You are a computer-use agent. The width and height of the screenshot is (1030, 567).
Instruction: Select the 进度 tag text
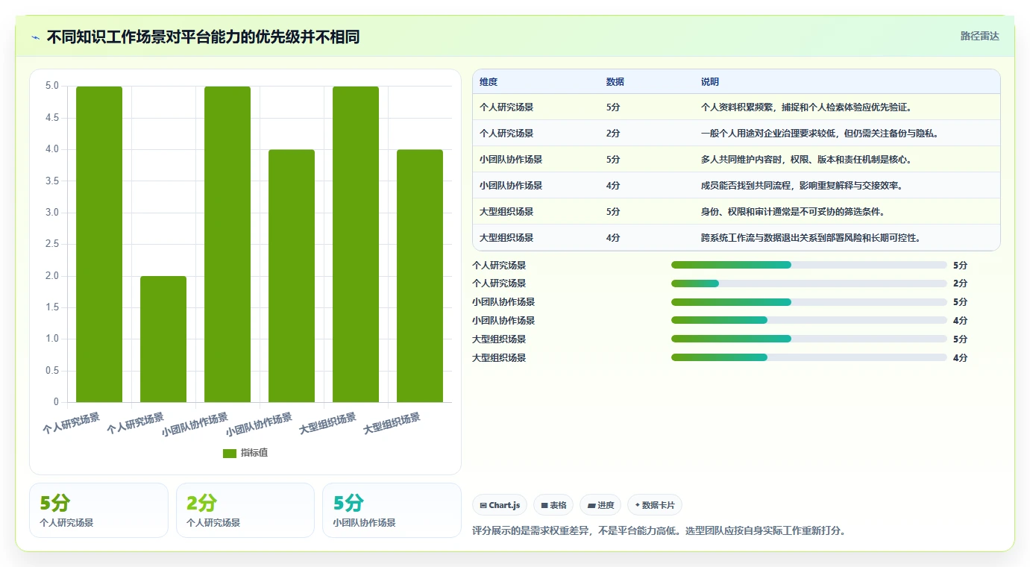(606, 506)
